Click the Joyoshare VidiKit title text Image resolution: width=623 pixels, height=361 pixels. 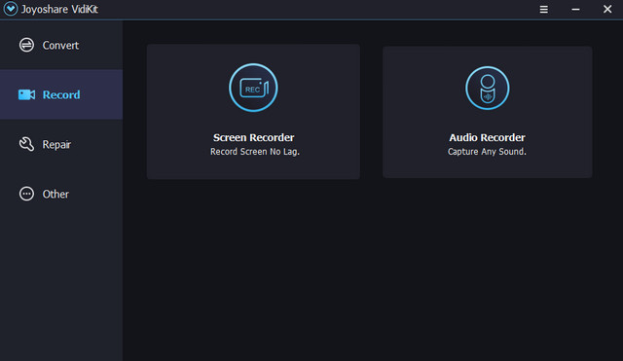tap(59, 9)
